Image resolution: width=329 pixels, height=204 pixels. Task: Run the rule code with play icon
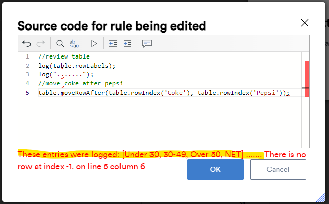point(94,44)
